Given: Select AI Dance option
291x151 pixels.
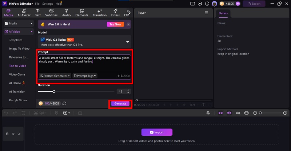Looking at the screenshot, I should [x=17, y=83].
